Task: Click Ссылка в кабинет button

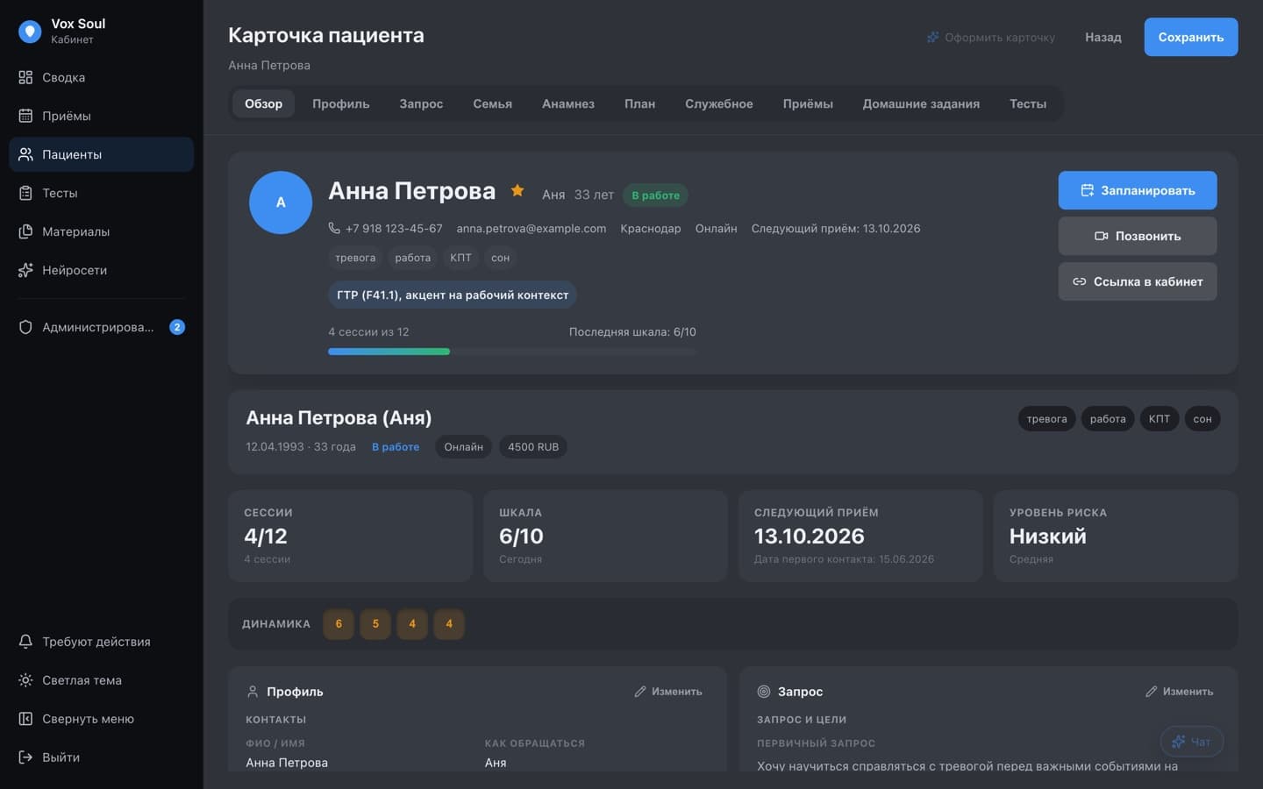Action: [1138, 281]
